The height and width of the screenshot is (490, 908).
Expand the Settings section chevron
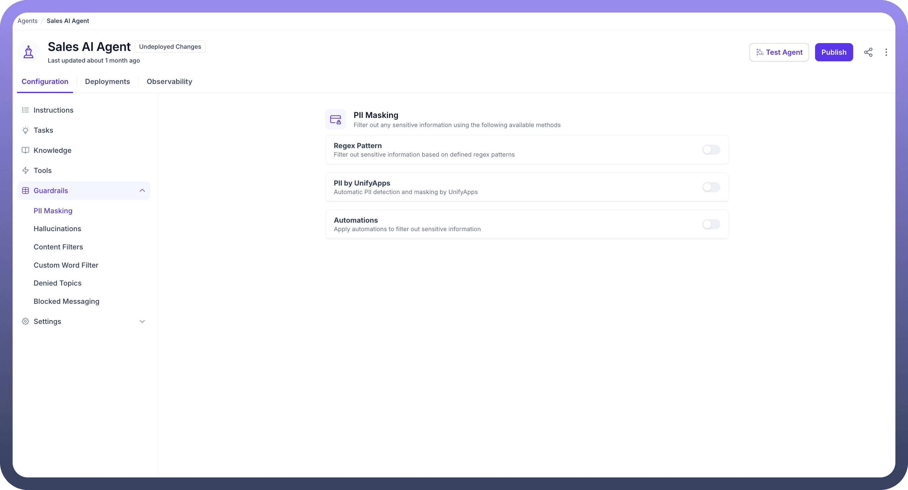142,321
